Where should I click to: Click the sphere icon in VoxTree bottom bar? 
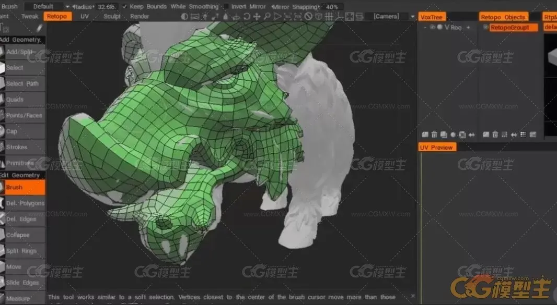pyautogui.click(x=453, y=135)
